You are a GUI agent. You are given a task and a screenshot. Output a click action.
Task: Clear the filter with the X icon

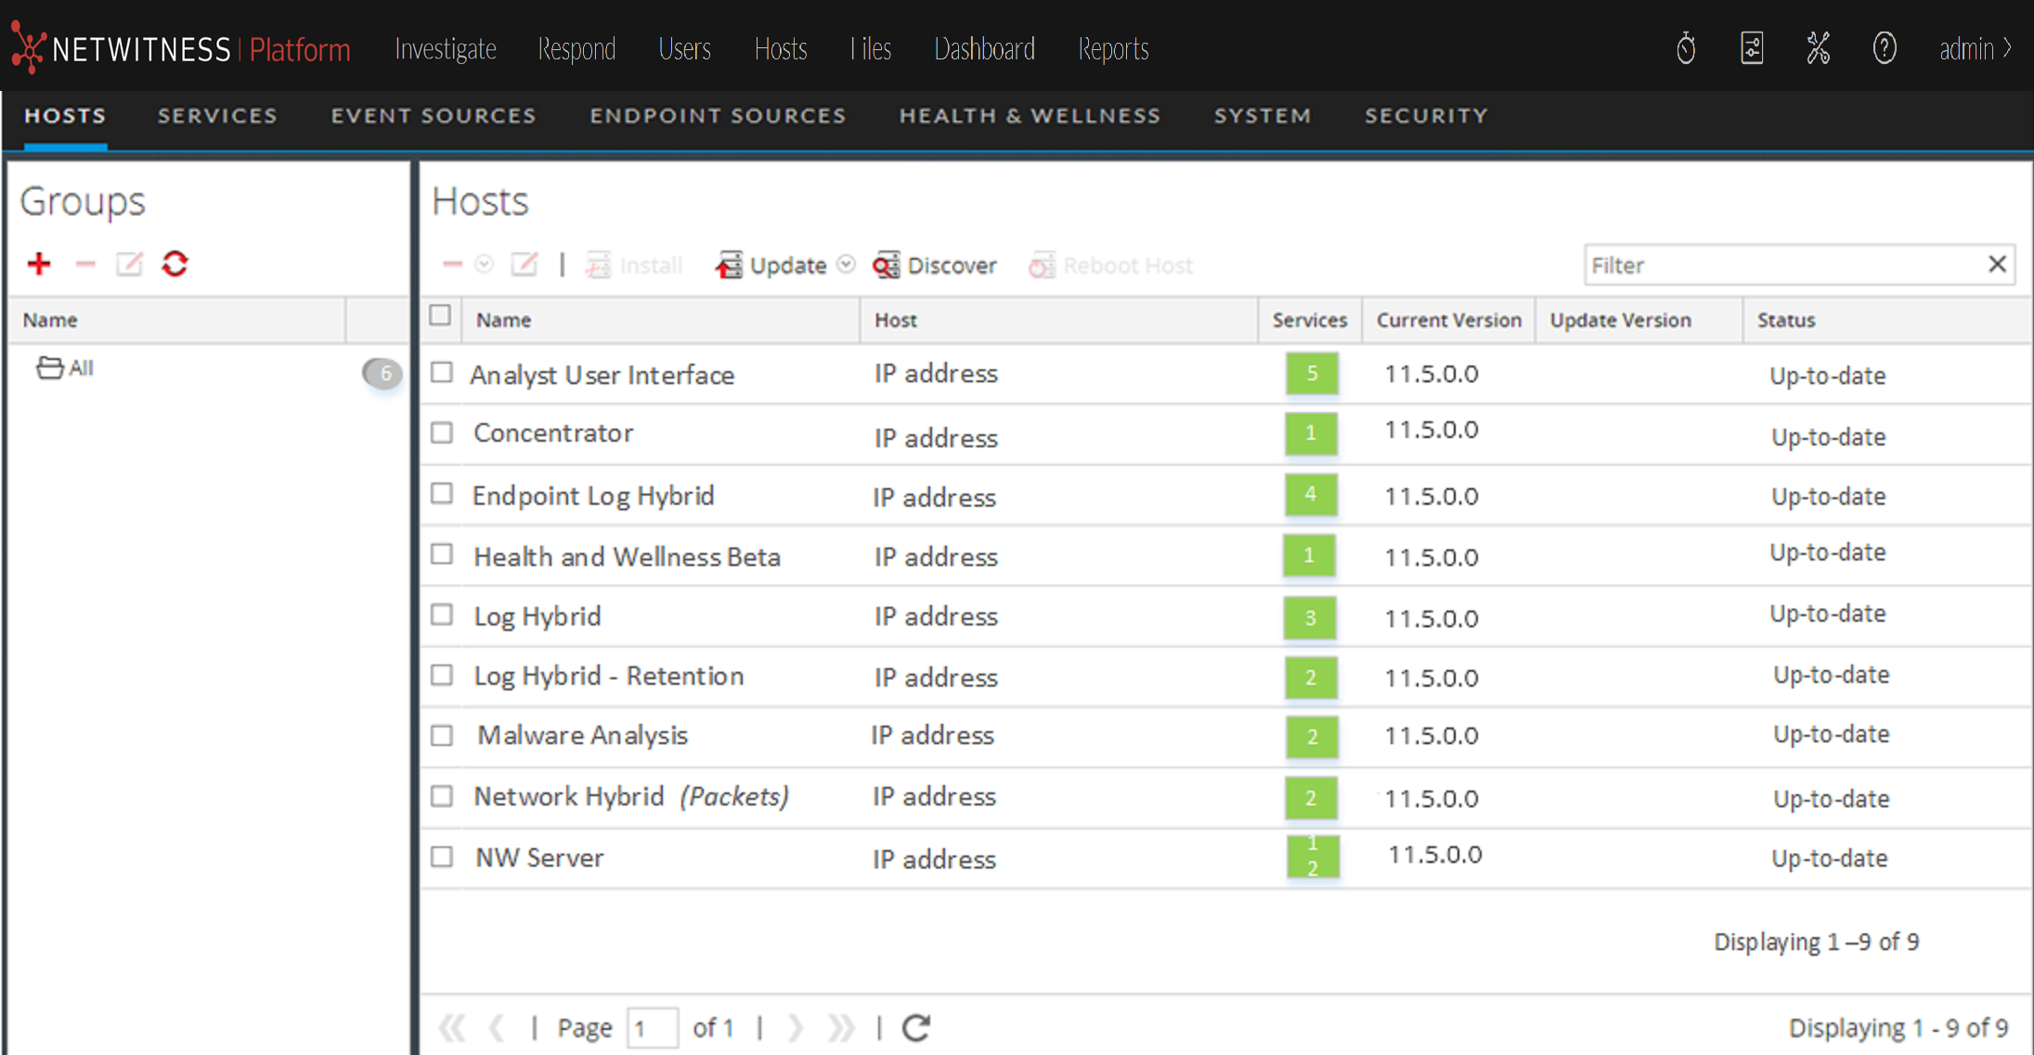pyautogui.click(x=1998, y=264)
